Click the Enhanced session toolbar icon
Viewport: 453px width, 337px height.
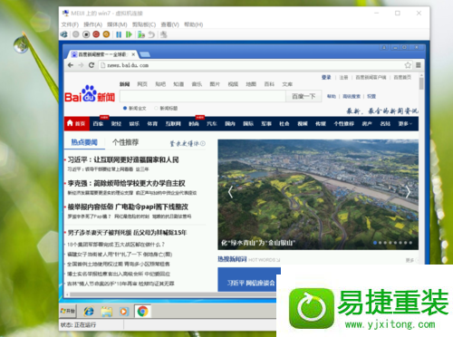[164, 34]
